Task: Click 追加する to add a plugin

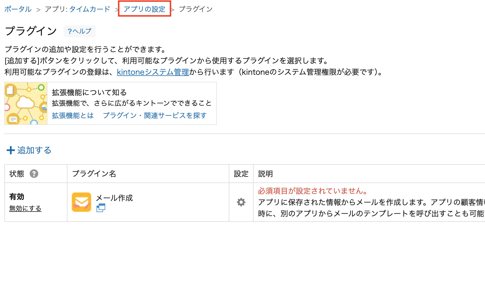Action: tap(34, 150)
